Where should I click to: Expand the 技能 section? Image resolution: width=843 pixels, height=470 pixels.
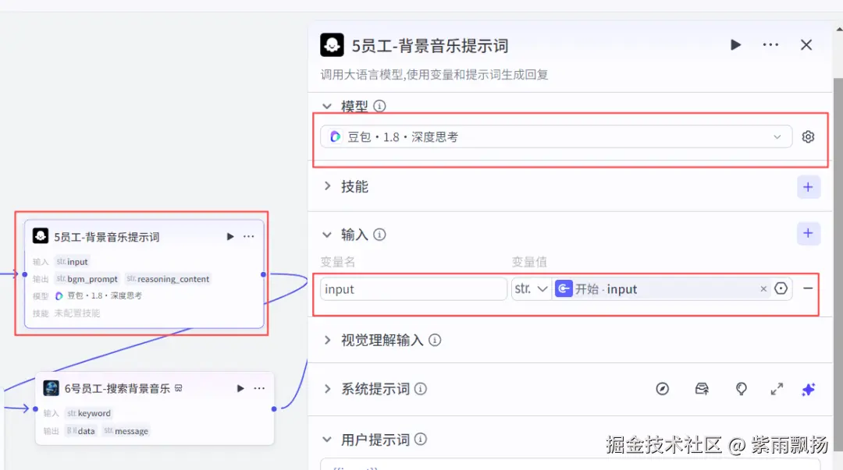(327, 186)
